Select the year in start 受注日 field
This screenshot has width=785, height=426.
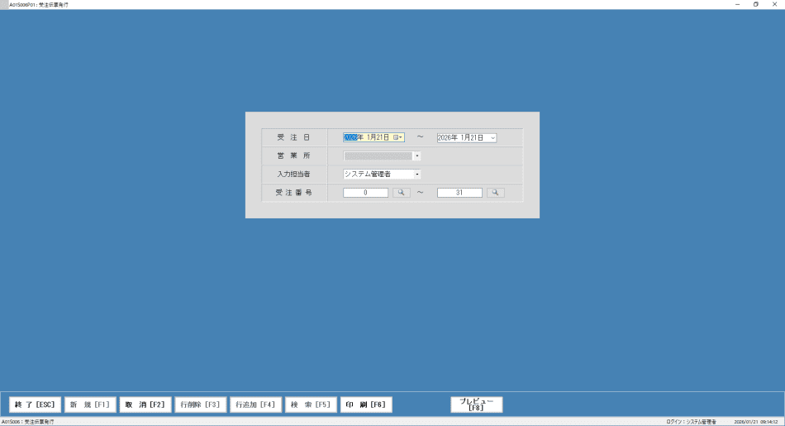(350, 137)
